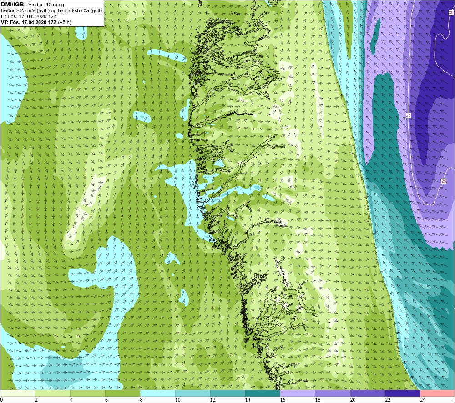The height and width of the screenshot is (403, 455).
Task: Click the legend value 6
Action: click(x=106, y=400)
